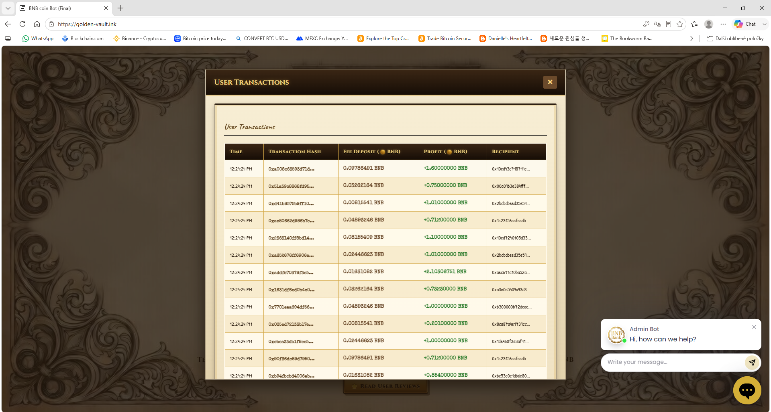
Task: Open the tab list dropdown
Action: click(8, 8)
